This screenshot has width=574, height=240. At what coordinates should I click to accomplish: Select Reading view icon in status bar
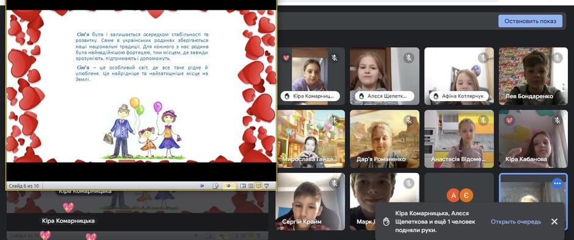point(258,186)
